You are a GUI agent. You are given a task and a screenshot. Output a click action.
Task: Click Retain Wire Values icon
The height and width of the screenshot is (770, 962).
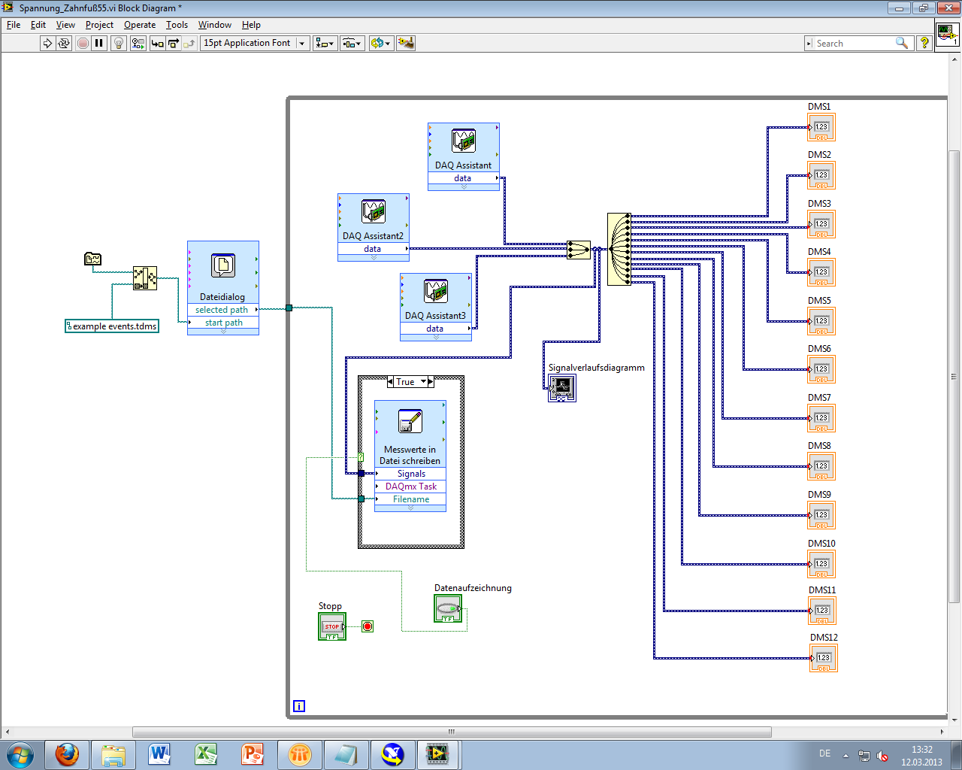coord(138,44)
